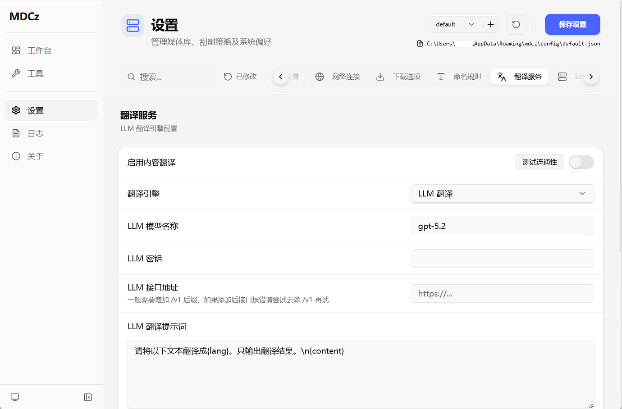622x409 pixels.
Task: Switch to the 命名规则 tab
Action: (x=459, y=77)
